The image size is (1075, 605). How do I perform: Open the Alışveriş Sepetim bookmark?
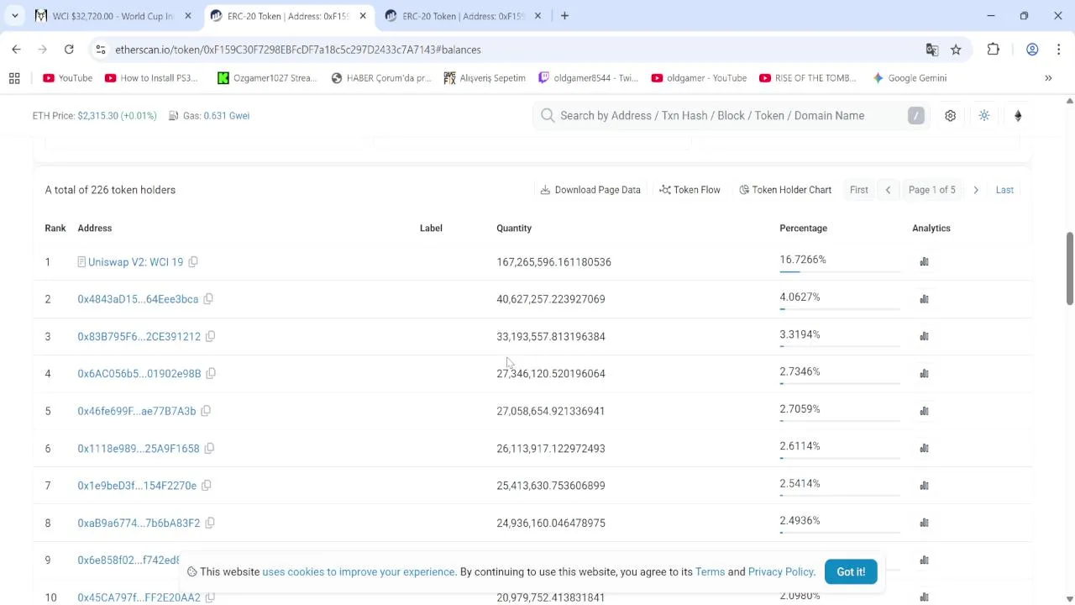485,78
